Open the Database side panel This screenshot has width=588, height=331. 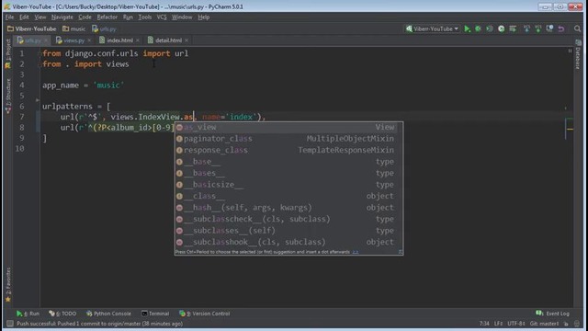(578, 55)
